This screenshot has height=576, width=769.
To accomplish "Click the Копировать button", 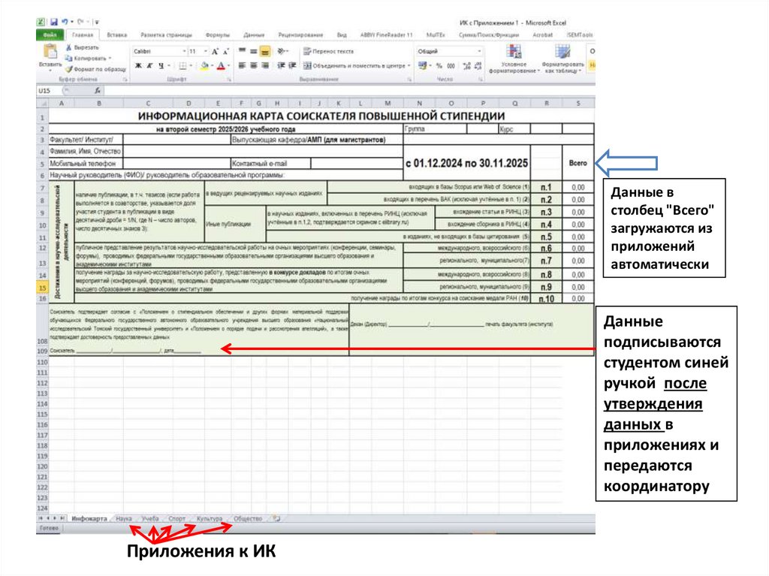I will click(x=88, y=59).
